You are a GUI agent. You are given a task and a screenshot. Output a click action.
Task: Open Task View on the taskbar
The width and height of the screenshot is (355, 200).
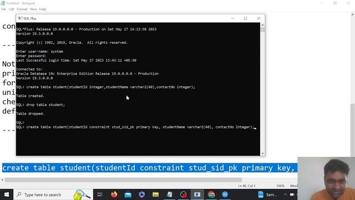pyautogui.click(x=100, y=194)
